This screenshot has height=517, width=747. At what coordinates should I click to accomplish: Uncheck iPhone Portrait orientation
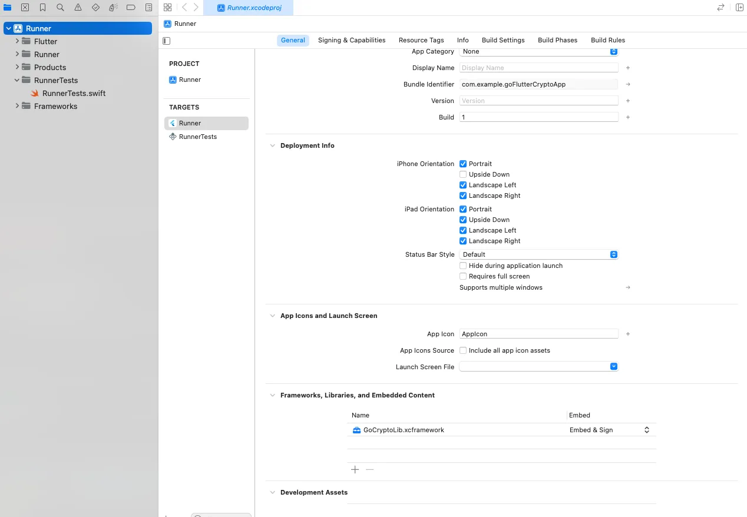pos(463,164)
